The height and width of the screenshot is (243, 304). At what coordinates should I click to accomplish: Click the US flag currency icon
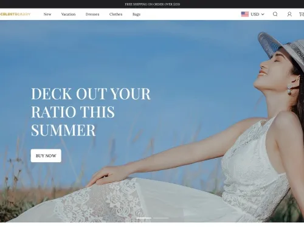pyautogui.click(x=245, y=14)
